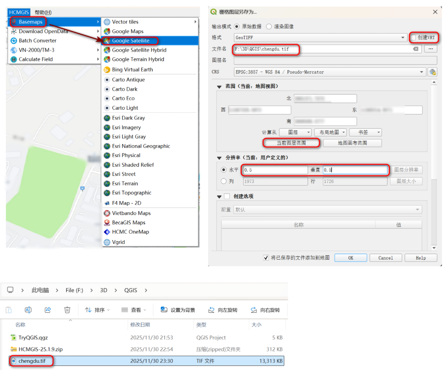Click the CRS selector globe icon
Viewport: 445px width, 370px height.
[x=432, y=72]
